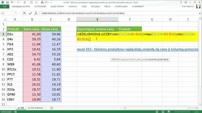202x113 pixels.
Task: Add a new sheet with plus icon
Action: click(x=51, y=108)
